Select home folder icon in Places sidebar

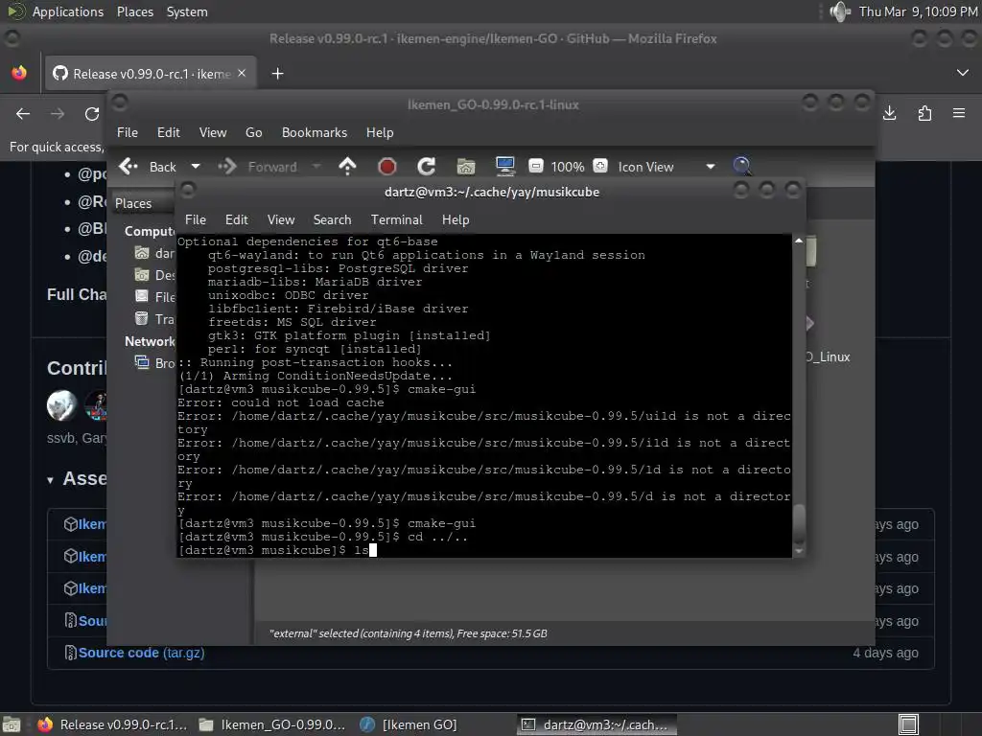coord(142,253)
